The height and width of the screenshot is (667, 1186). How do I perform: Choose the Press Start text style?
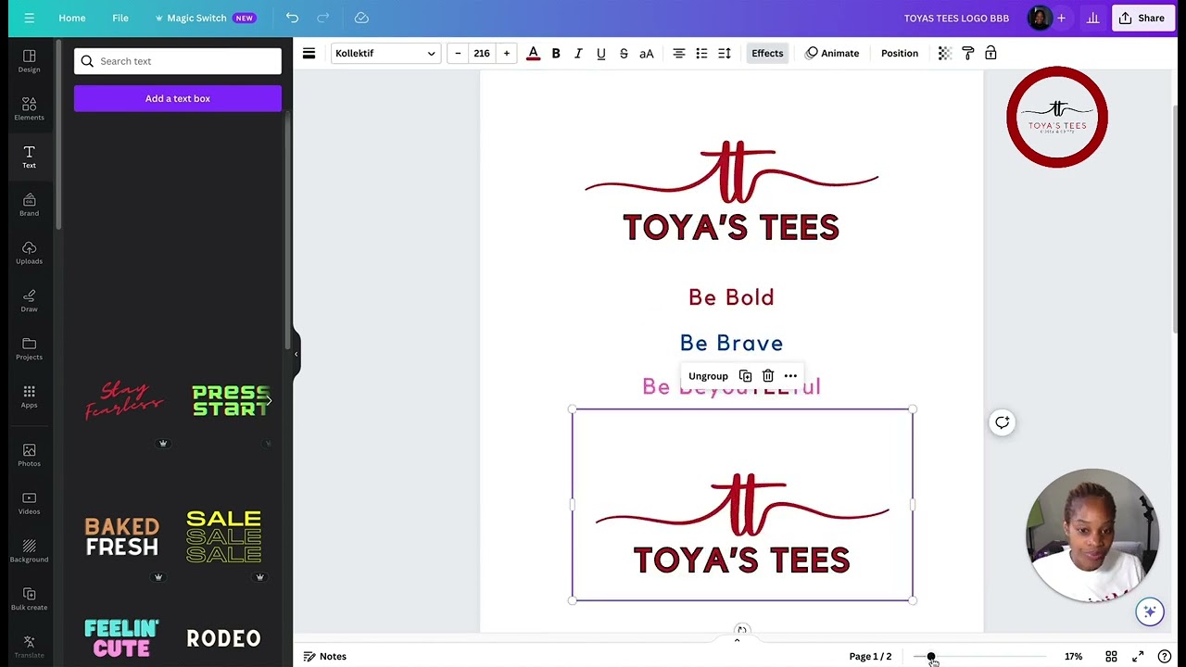click(230, 400)
